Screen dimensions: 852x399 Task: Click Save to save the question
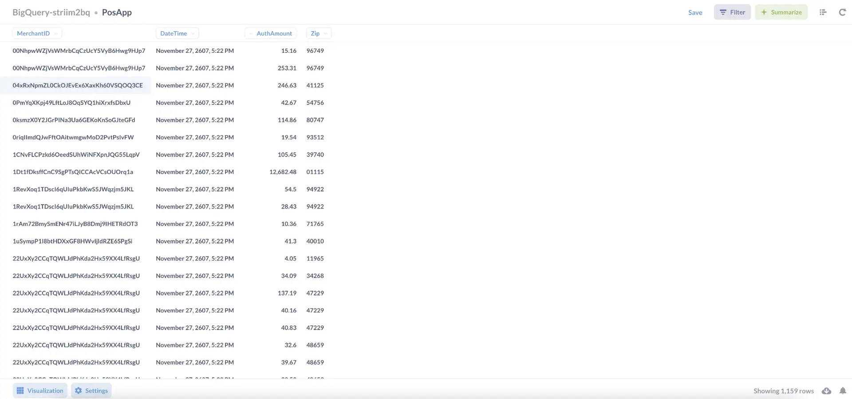[695, 12]
